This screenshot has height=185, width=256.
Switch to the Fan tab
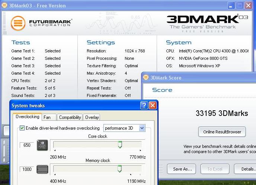tap(49, 117)
